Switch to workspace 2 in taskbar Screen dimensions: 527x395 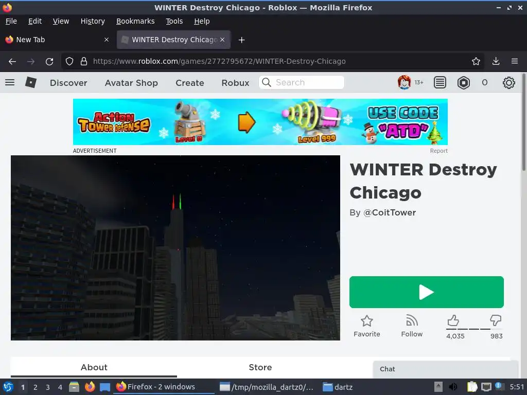click(x=36, y=387)
